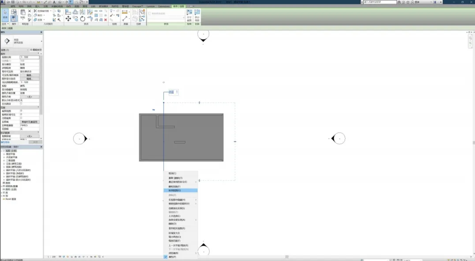Expand the Floor Plans node in browser
This screenshot has height=261, width=475.
(x=4, y=154)
